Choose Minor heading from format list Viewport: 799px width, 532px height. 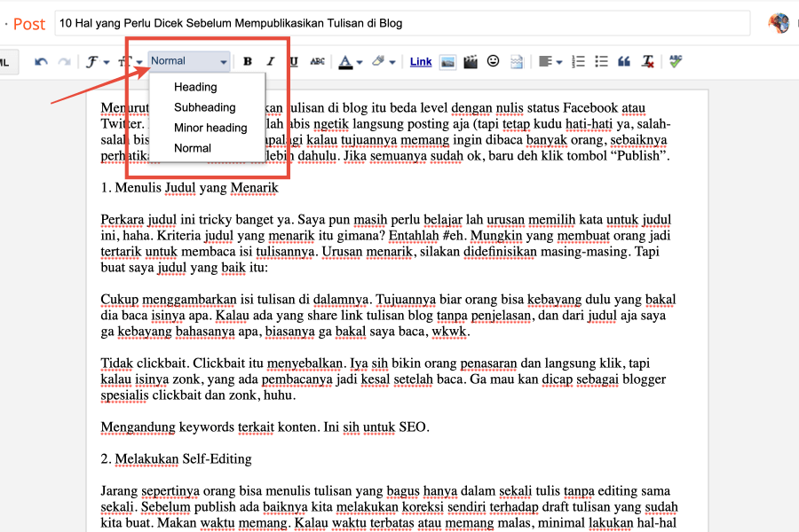210,128
